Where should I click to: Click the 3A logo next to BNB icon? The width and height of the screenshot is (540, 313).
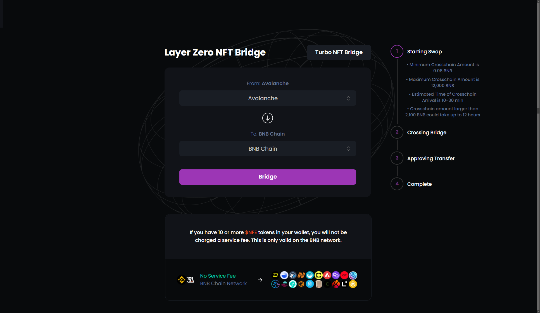[x=190, y=280]
